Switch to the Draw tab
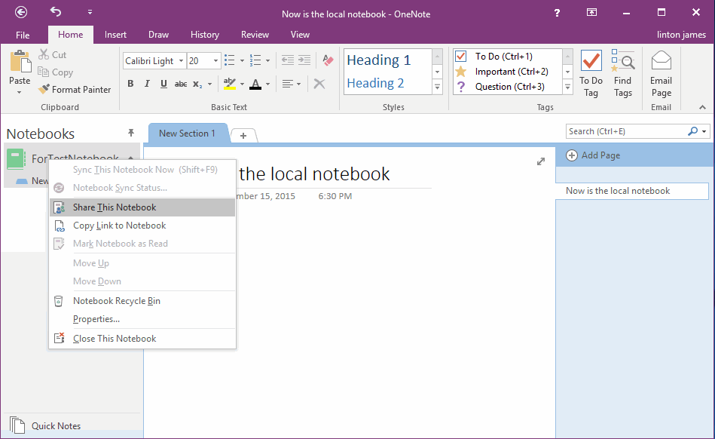Viewport: 715px width, 439px height. pos(158,34)
